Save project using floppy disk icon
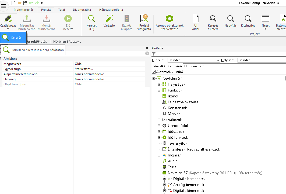Screen dimensions: 286x194 25,3
